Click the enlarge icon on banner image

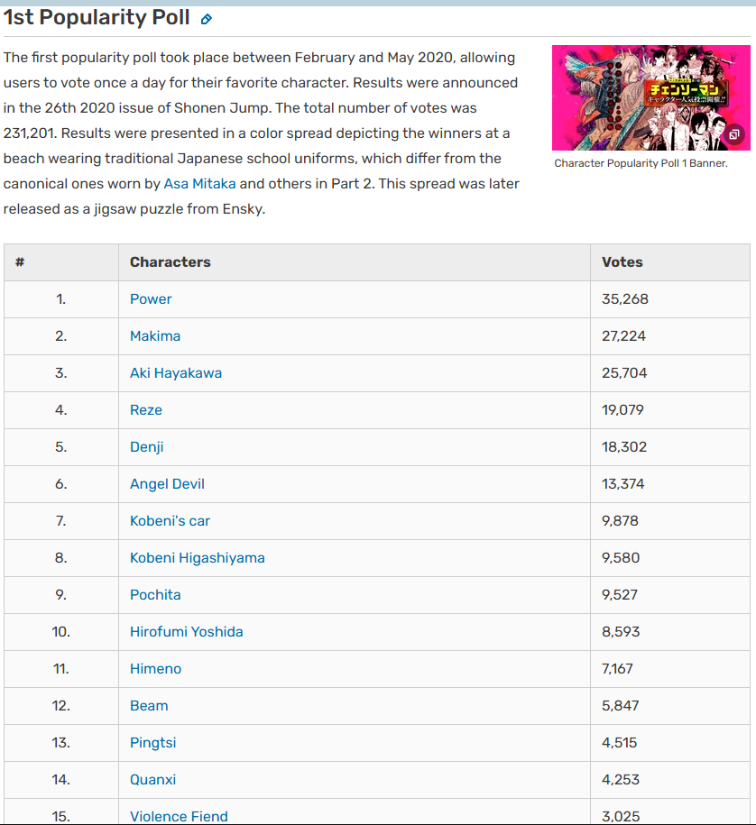734,135
